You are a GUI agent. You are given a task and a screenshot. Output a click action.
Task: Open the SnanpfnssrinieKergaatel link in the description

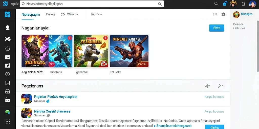point(174,126)
